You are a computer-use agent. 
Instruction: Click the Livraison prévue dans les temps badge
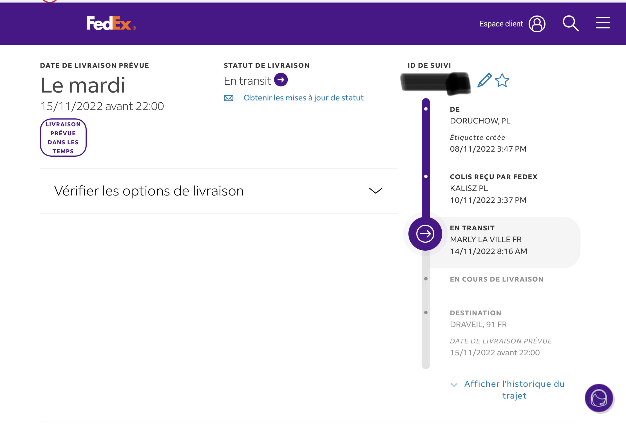pos(63,138)
